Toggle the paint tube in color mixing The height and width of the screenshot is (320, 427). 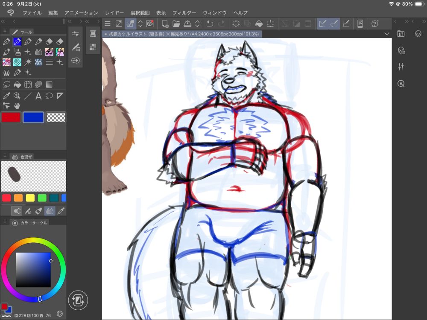[39, 211]
